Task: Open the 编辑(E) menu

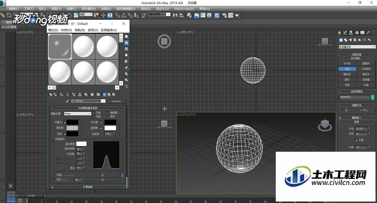Action: (14, 9)
